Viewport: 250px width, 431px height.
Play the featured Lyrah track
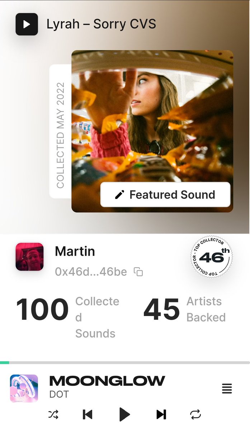(27, 24)
